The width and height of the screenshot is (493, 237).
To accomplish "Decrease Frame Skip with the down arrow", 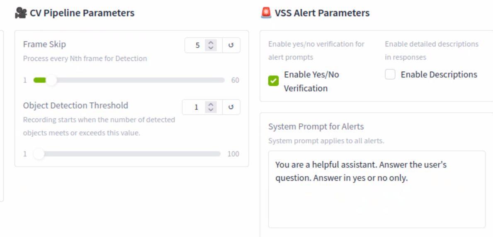I will pos(211,48).
